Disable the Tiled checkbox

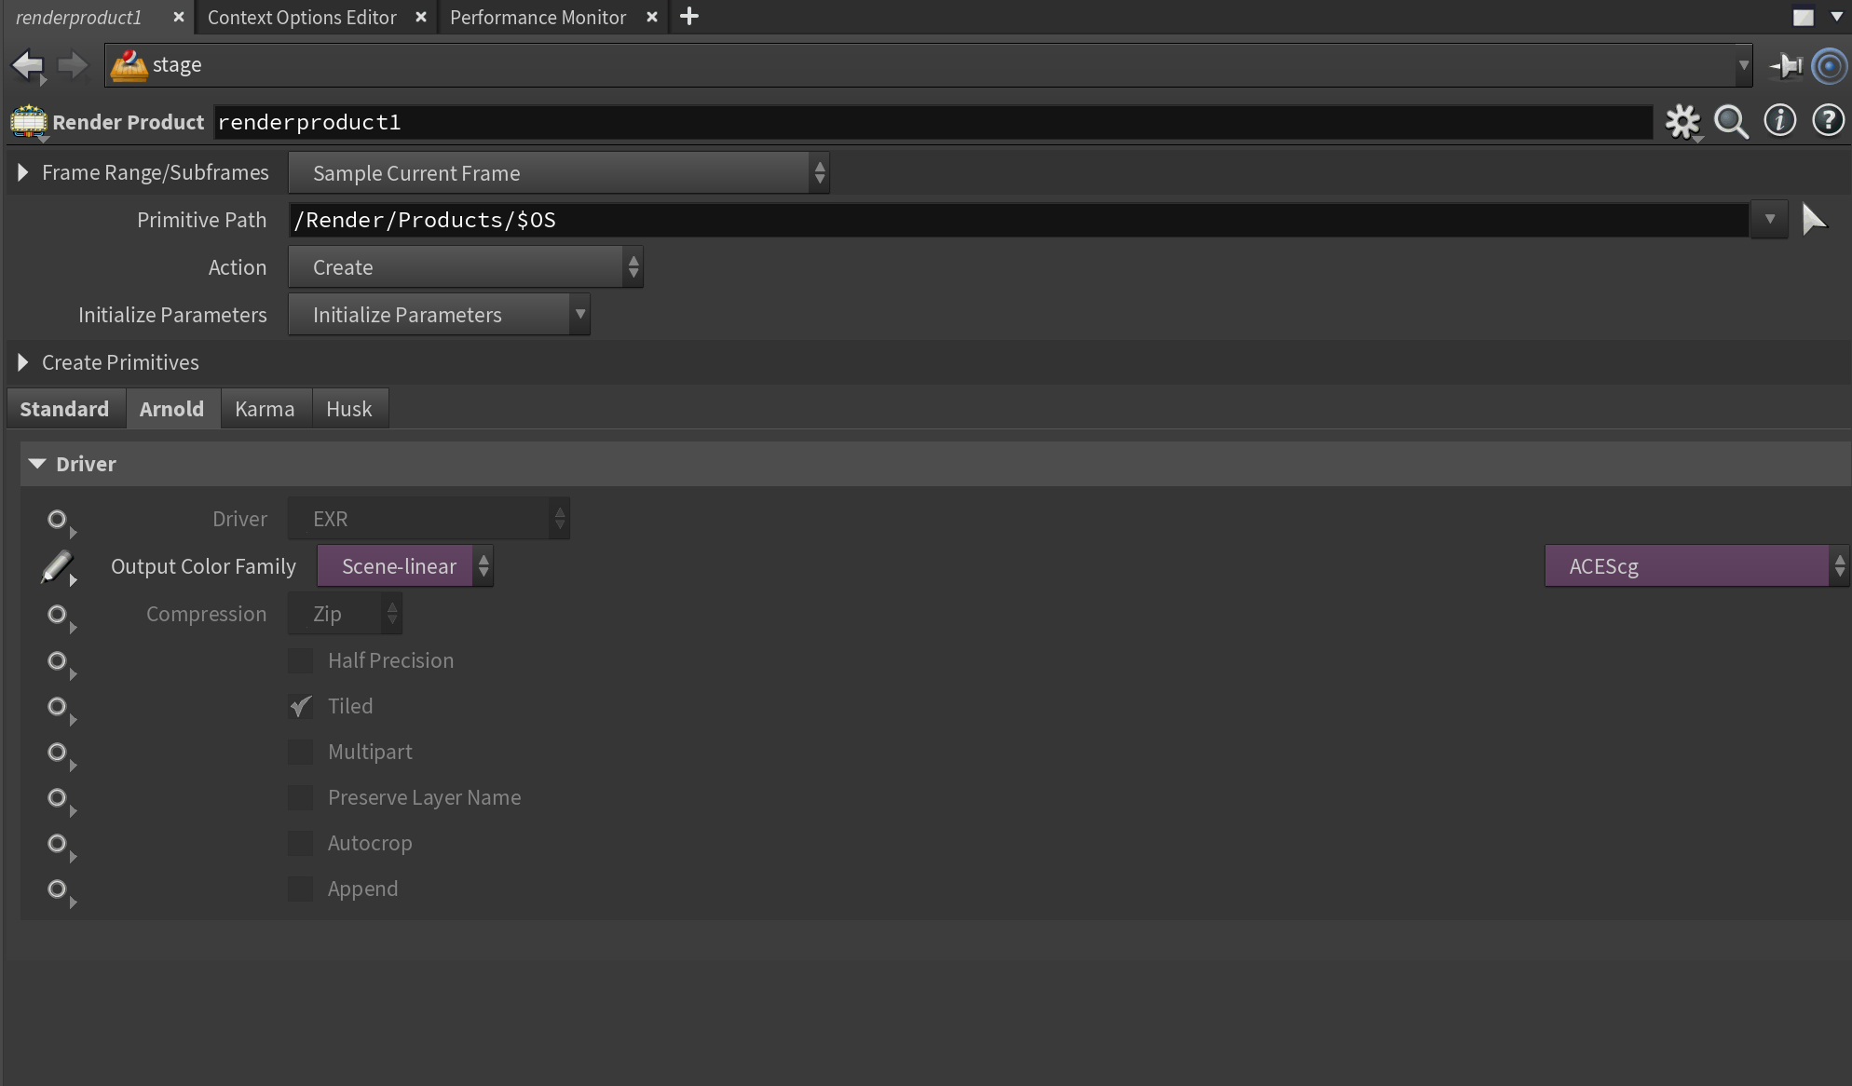[x=300, y=706]
